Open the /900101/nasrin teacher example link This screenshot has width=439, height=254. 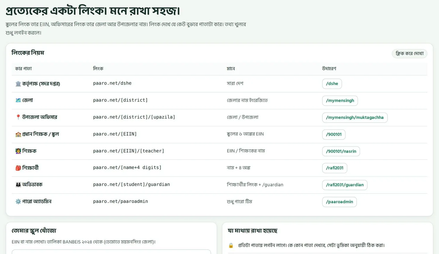click(341, 151)
